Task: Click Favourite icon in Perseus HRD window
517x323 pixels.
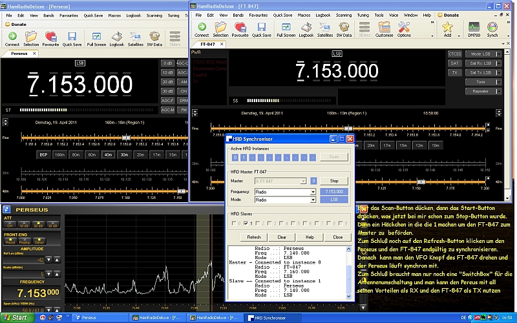Action: 50,36
